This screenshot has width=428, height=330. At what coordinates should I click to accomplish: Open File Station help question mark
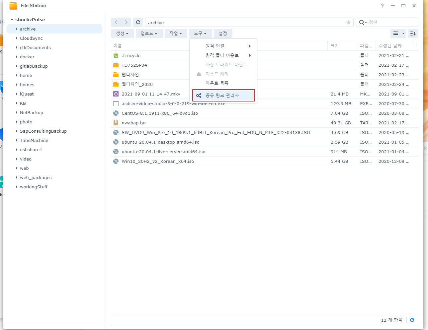[382, 6]
